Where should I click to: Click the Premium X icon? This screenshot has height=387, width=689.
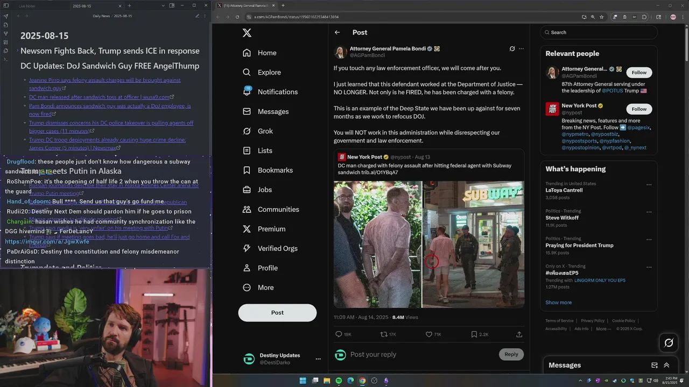(247, 229)
